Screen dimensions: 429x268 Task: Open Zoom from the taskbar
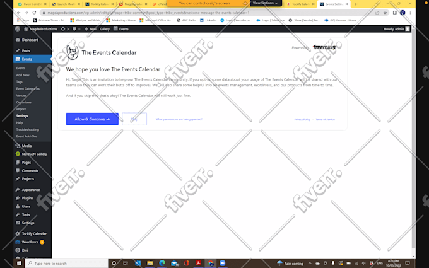coord(223,264)
